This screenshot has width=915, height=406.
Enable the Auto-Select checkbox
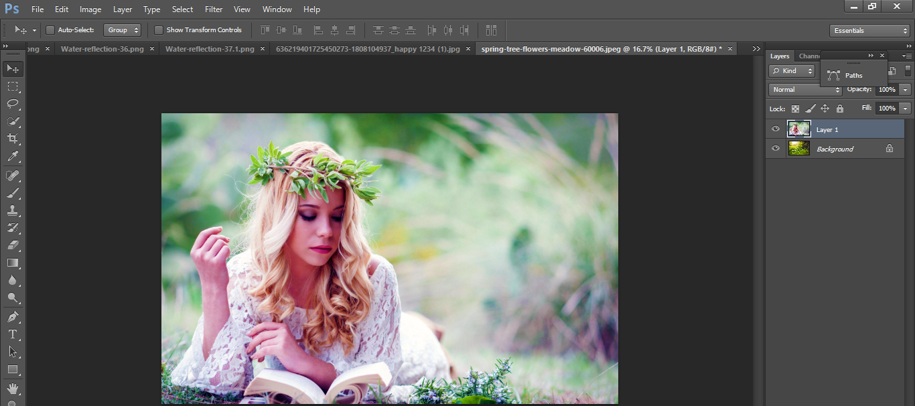click(x=50, y=30)
